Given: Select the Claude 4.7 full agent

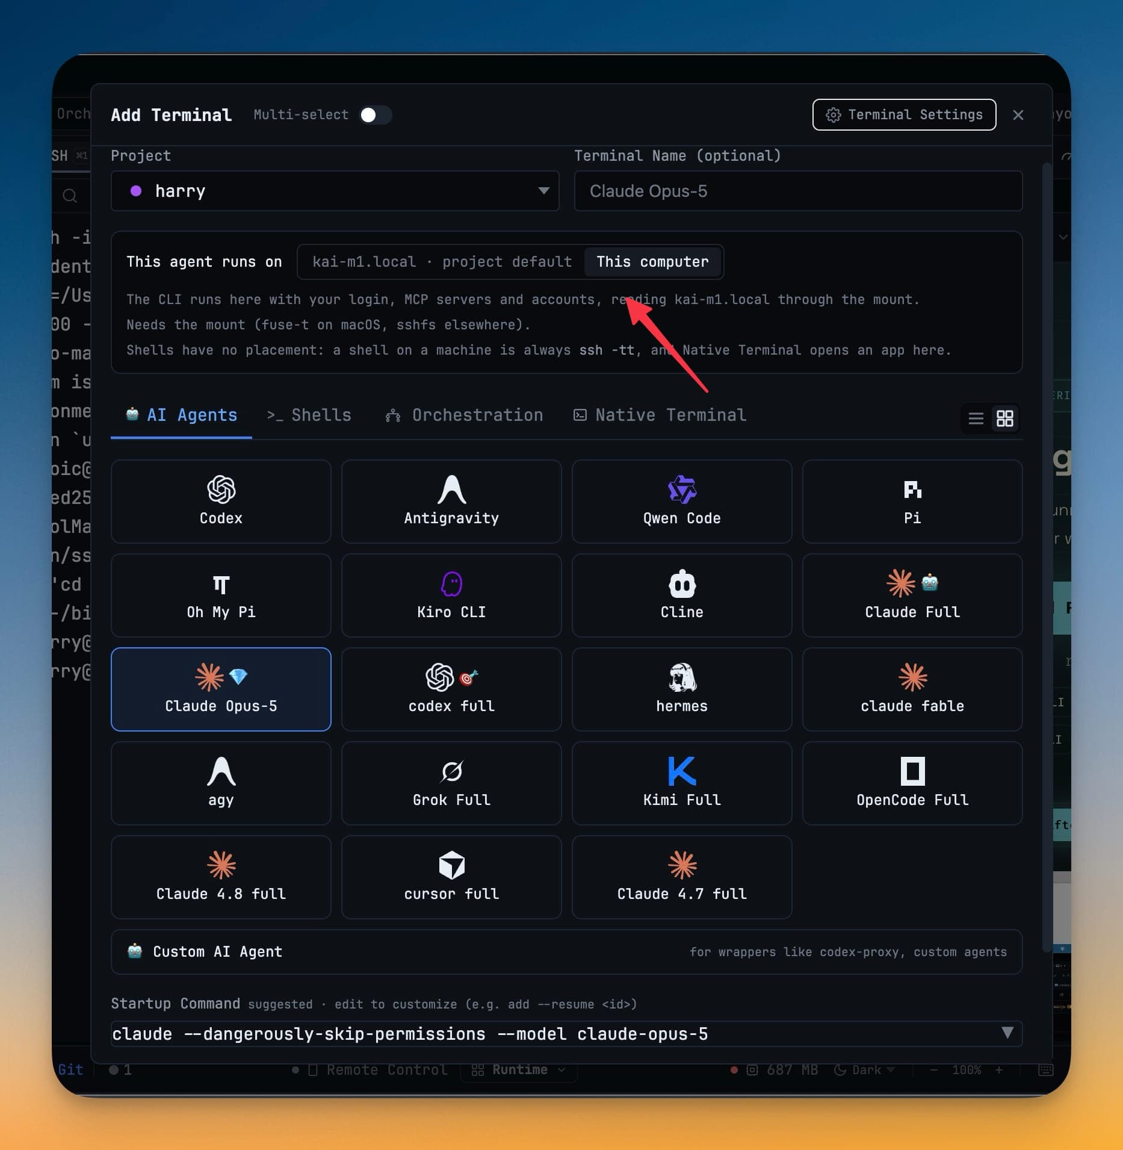Looking at the screenshot, I should pyautogui.click(x=682, y=877).
